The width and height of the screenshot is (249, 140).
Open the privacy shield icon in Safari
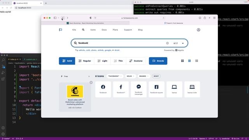click(91, 18)
